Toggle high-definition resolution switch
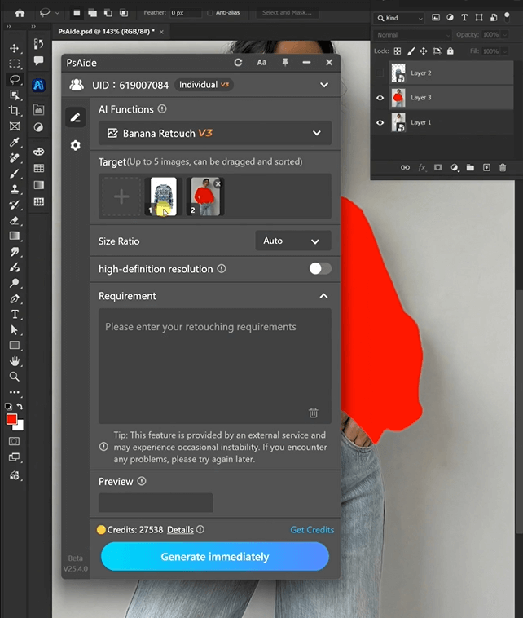523x618 pixels. 320,269
